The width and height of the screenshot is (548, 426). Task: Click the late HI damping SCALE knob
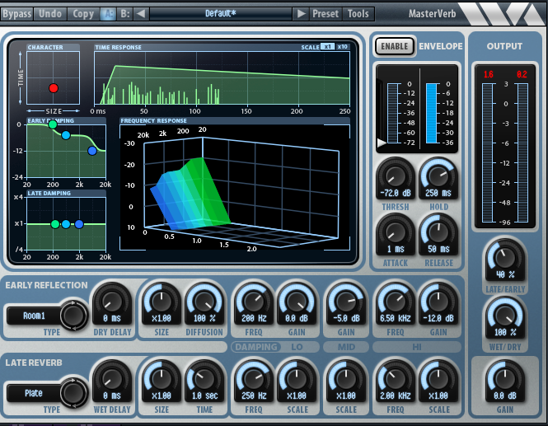coord(438,378)
